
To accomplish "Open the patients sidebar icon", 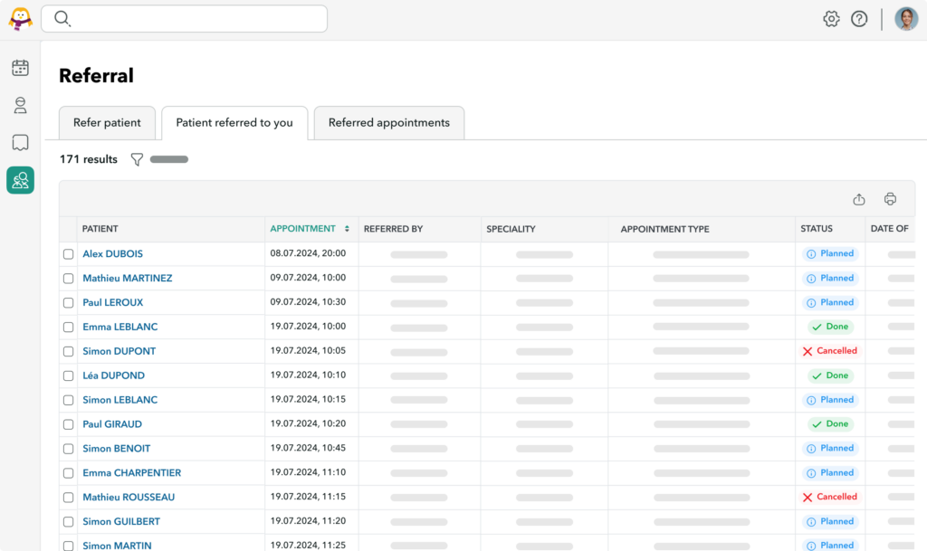I will 20,105.
